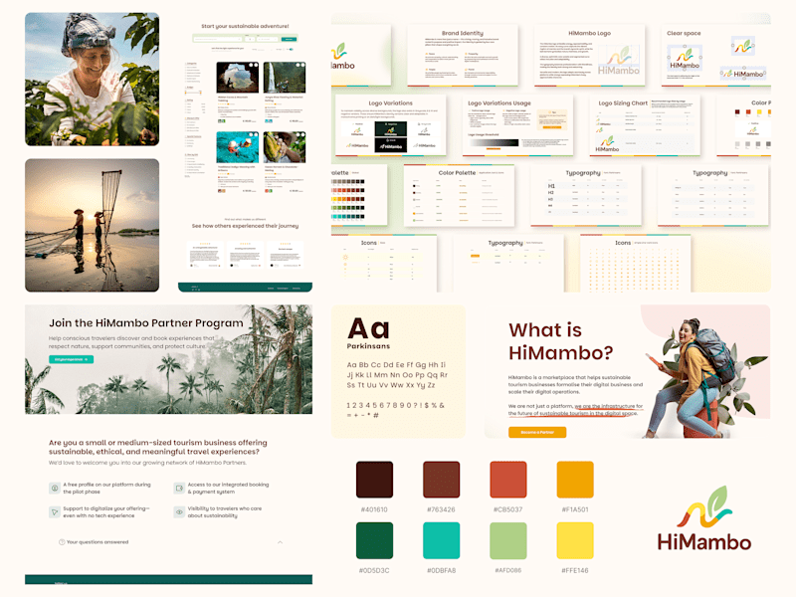This screenshot has height=597, width=796.
Task: Click the Parkinsans 'Aa' typography card
Action: click(398, 371)
